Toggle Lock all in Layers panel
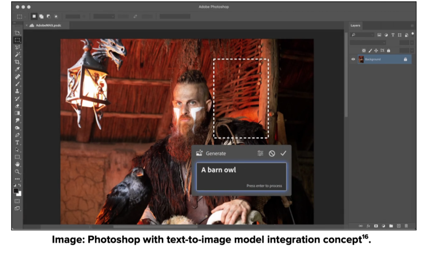This screenshot has height=258, width=429. (x=388, y=50)
